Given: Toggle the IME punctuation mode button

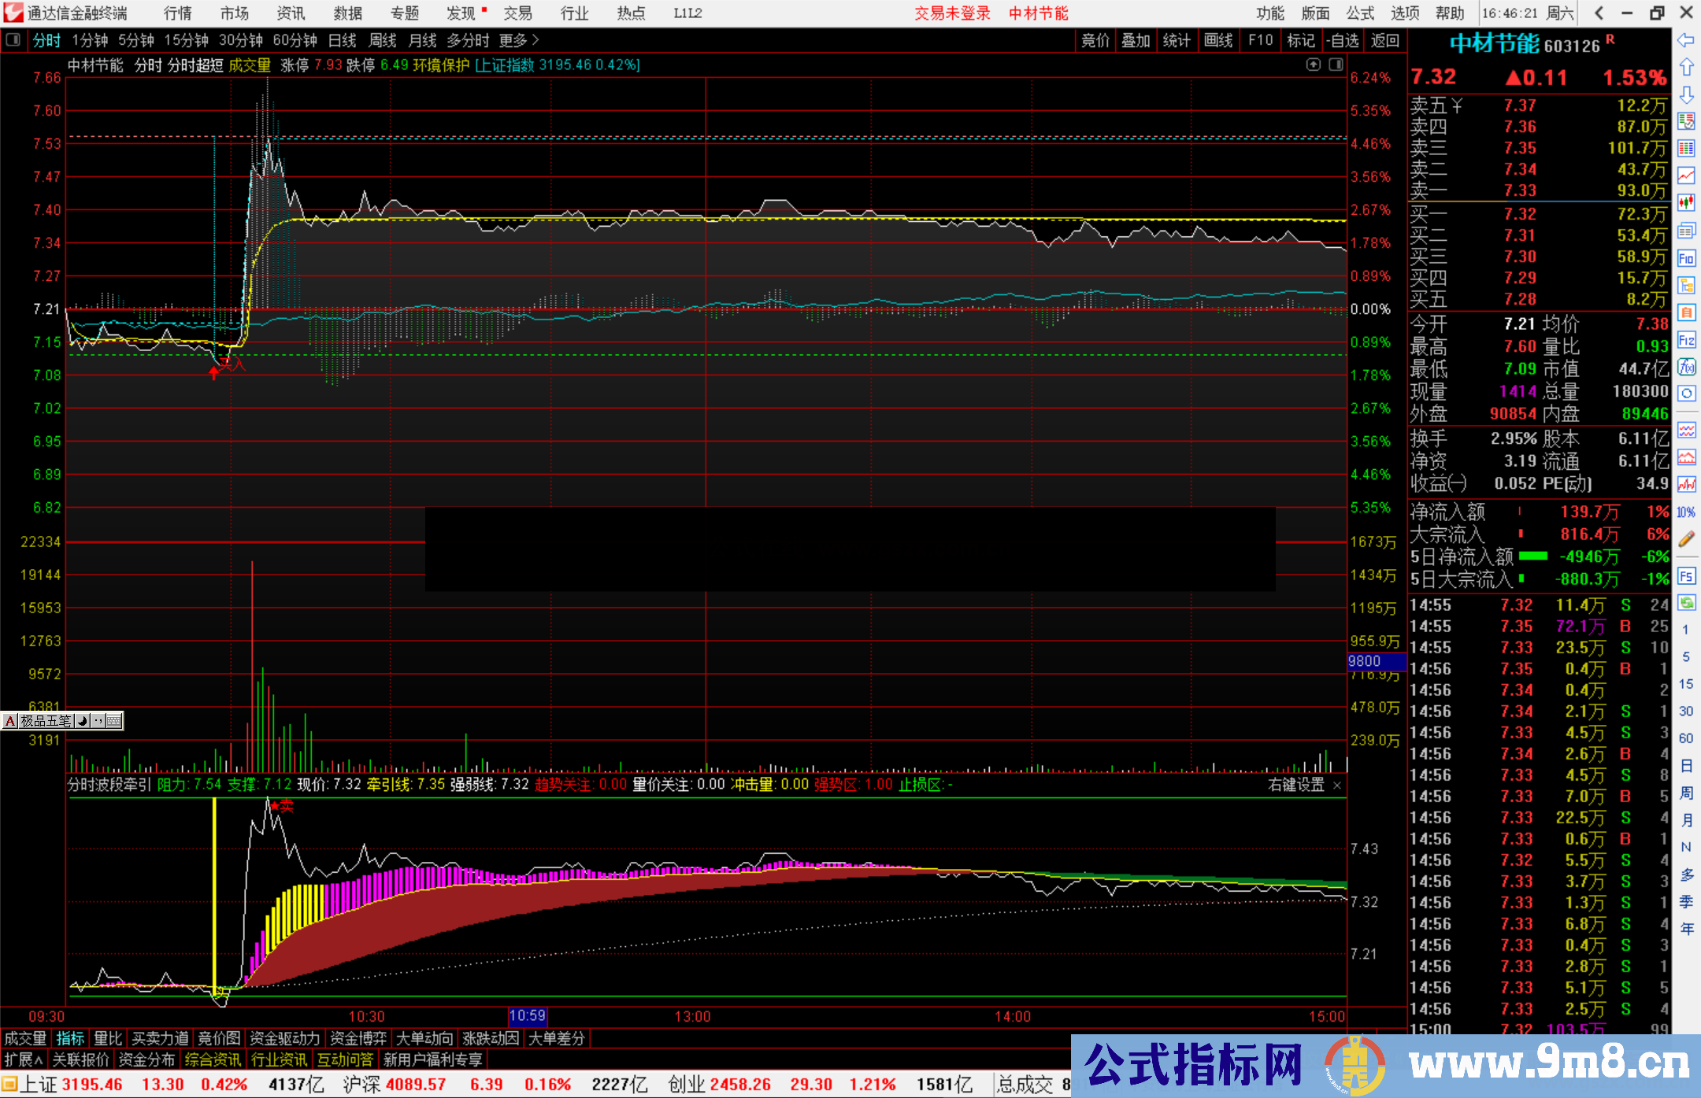Looking at the screenshot, I should tap(98, 720).
